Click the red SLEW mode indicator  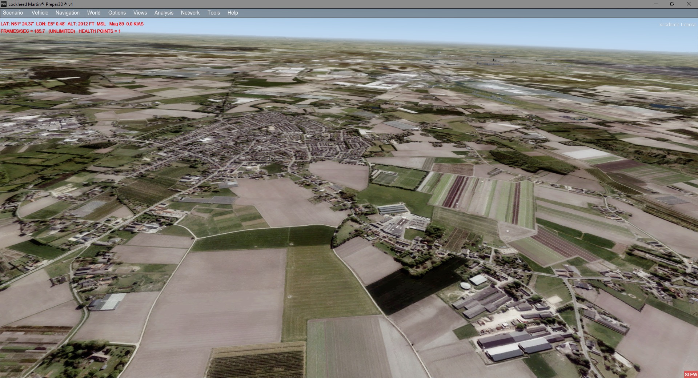[x=691, y=374]
